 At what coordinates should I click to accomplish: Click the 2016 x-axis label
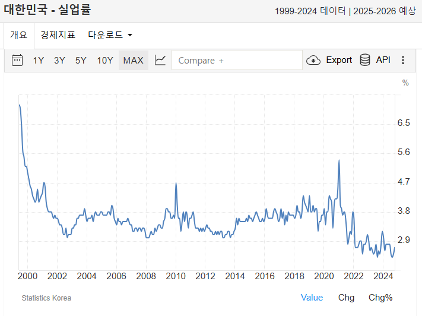tap(265, 276)
